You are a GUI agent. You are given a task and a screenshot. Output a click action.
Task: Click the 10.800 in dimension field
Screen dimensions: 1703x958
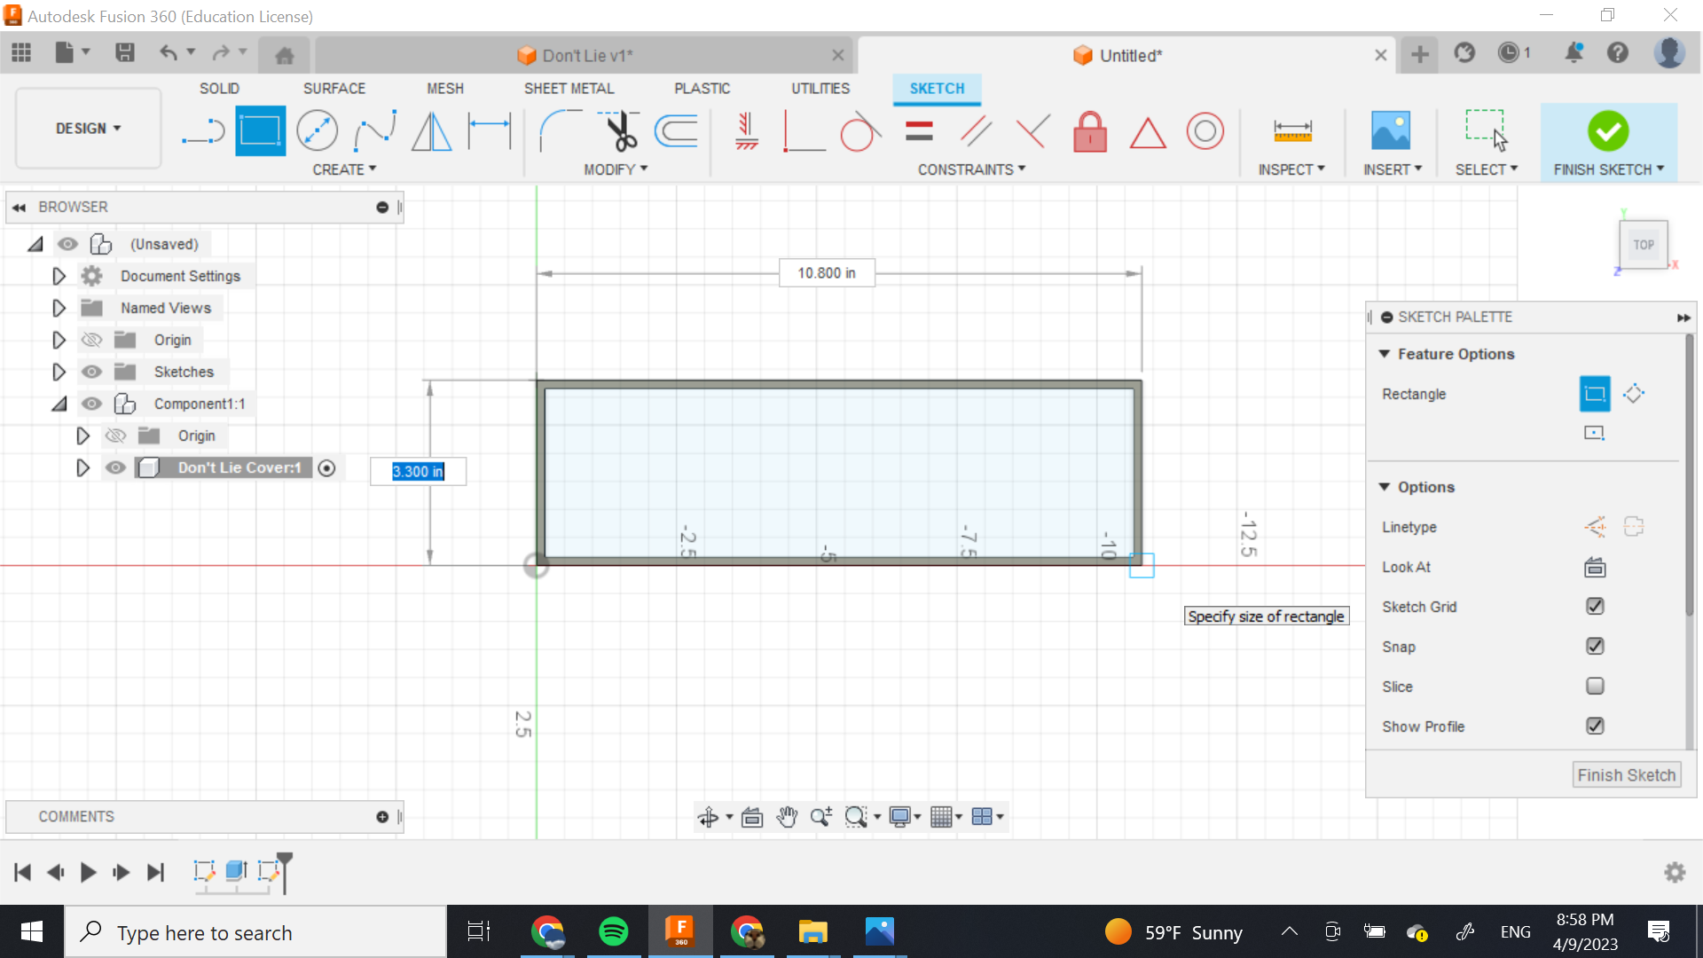(x=826, y=273)
